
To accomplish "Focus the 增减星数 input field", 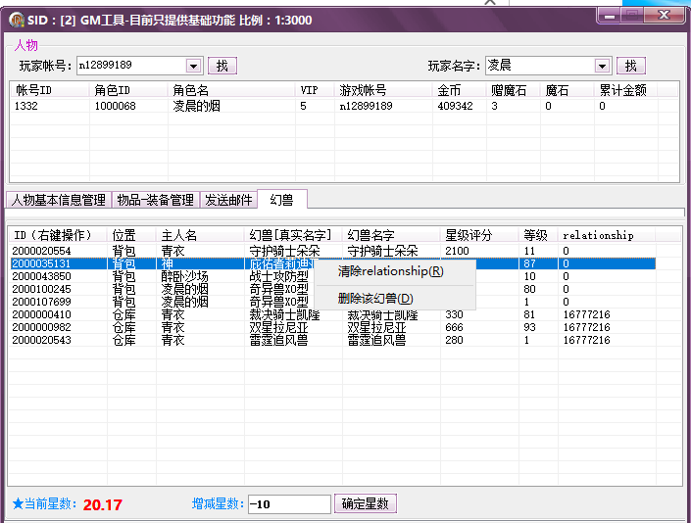I will click(289, 504).
